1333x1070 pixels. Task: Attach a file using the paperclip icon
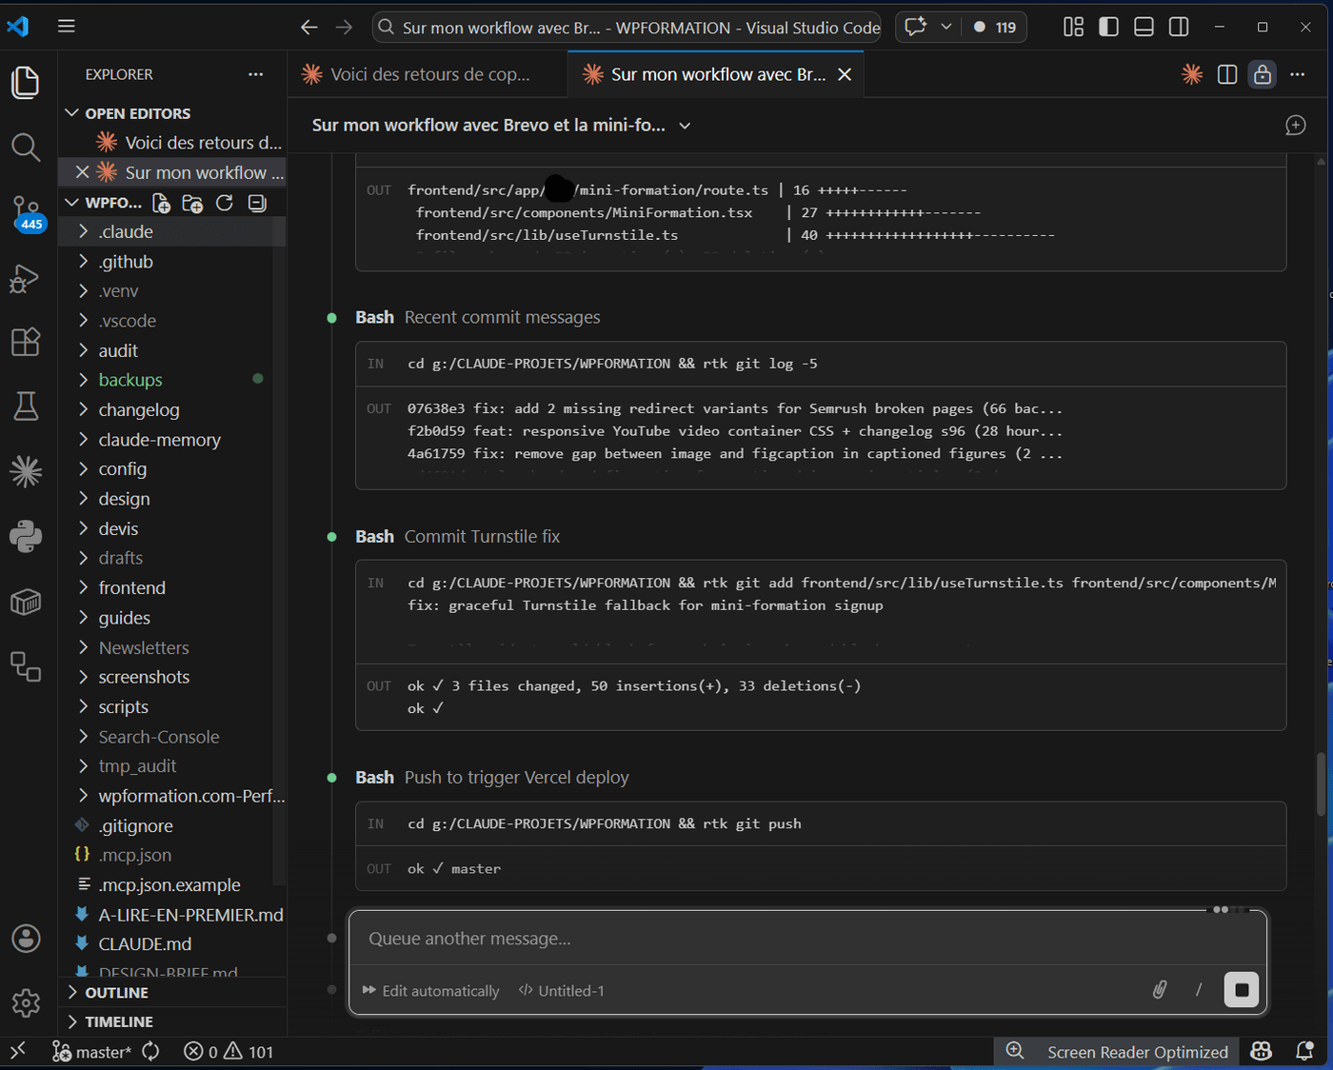[x=1160, y=990]
